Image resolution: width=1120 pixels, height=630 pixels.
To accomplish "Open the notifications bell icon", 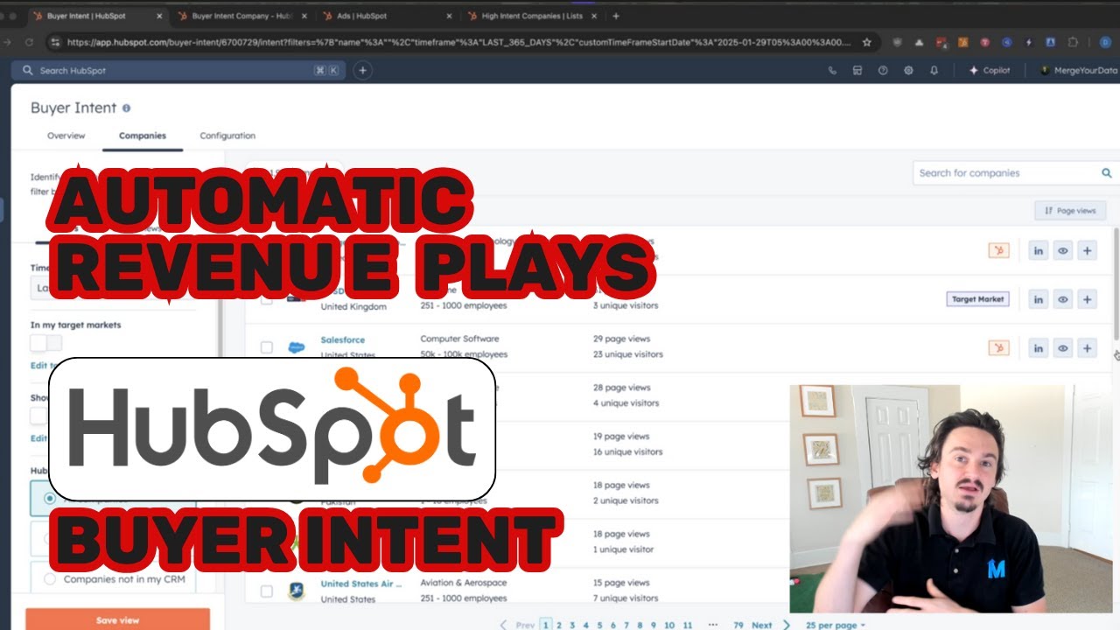I will pos(934,71).
